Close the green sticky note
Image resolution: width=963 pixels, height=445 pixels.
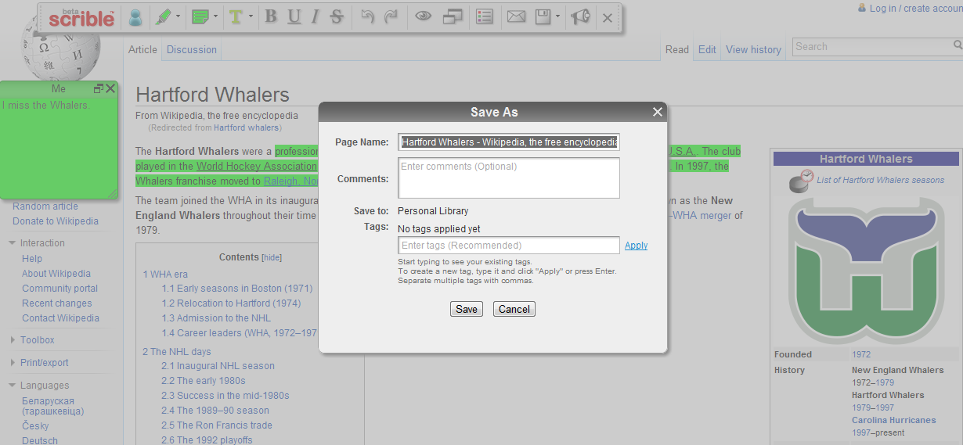[110, 88]
